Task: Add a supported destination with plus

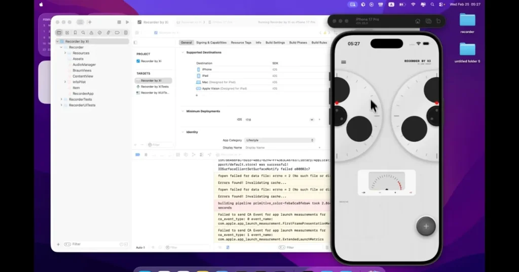Action: point(197,96)
